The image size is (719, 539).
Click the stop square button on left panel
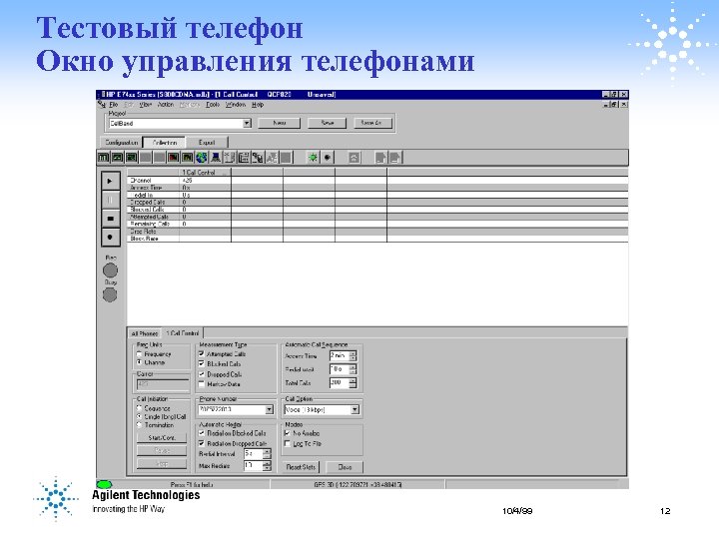pyautogui.click(x=110, y=219)
